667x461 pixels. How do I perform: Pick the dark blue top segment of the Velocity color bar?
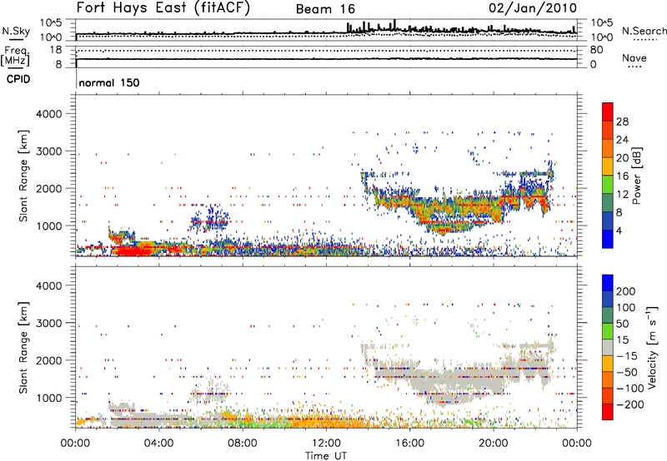(x=608, y=283)
